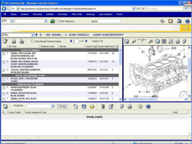192x144 pixels.
Task: Enable the Filtr Włączony checkbox
Action: point(59,21)
